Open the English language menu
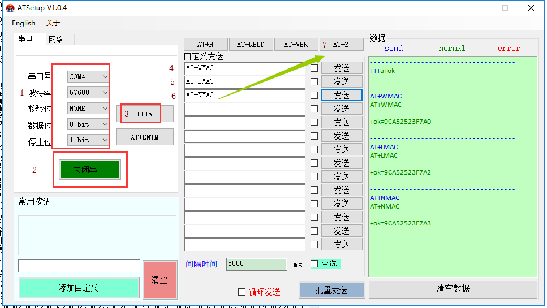 (x=23, y=23)
